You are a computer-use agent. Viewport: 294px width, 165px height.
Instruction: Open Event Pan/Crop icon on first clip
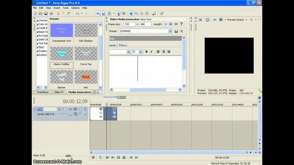click(101, 113)
